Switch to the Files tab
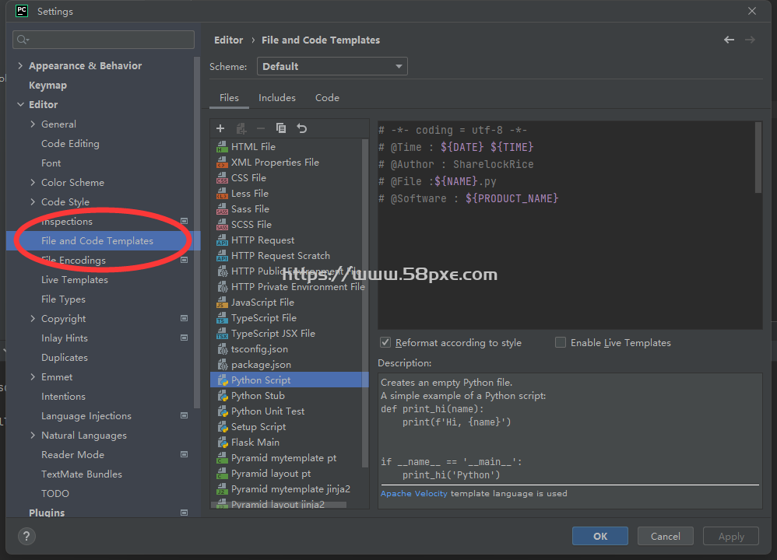The image size is (777, 560). pyautogui.click(x=229, y=98)
